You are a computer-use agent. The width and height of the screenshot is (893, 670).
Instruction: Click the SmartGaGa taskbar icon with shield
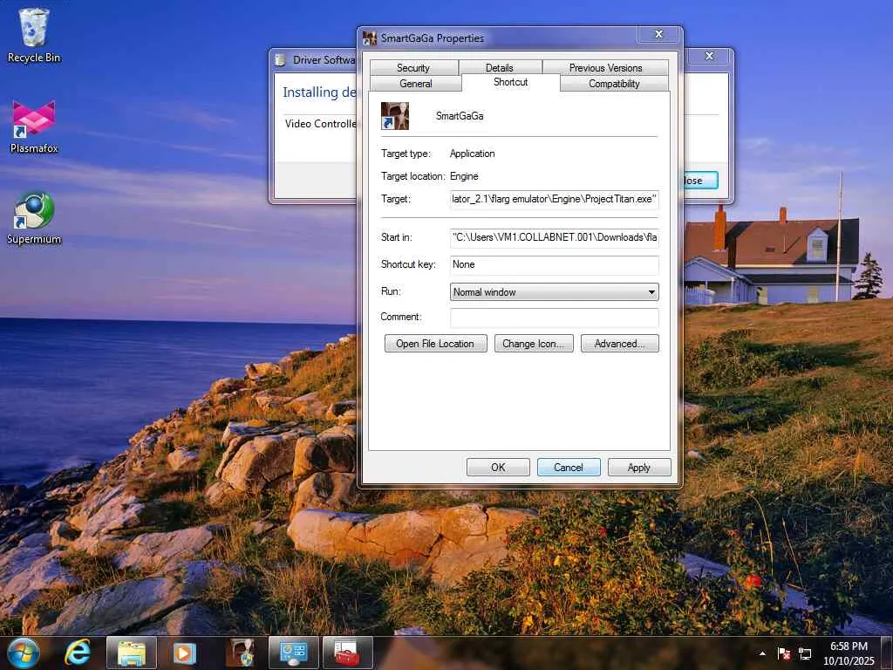click(241, 653)
